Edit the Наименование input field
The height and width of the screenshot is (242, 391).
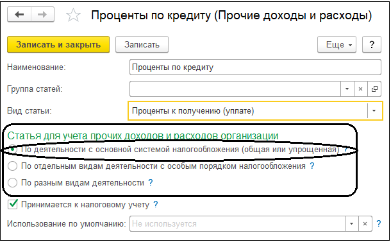click(255, 67)
